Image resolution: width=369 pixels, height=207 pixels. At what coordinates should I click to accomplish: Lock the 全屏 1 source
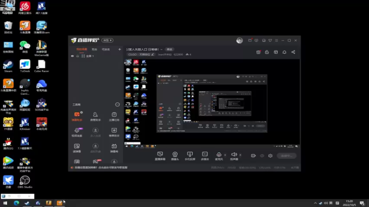pos(77,56)
